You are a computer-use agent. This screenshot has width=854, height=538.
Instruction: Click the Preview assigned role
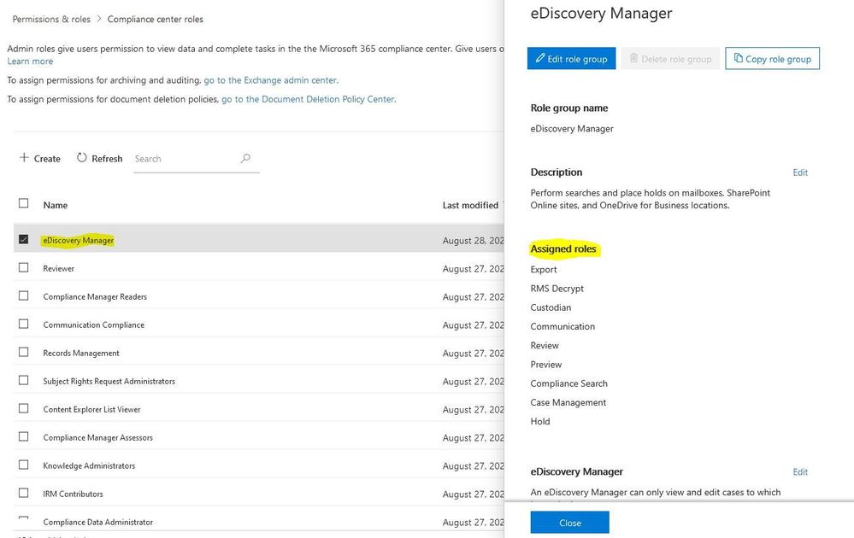546,365
